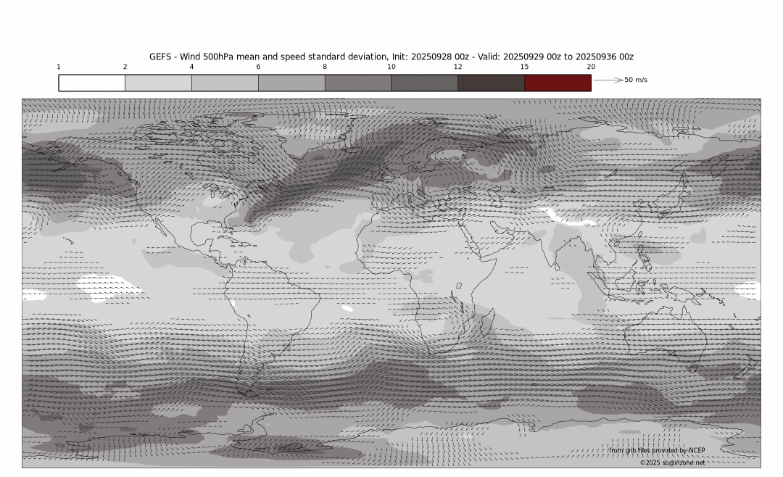Click the legend tick label 1
Screen dimensions: 783x477
click(59, 67)
